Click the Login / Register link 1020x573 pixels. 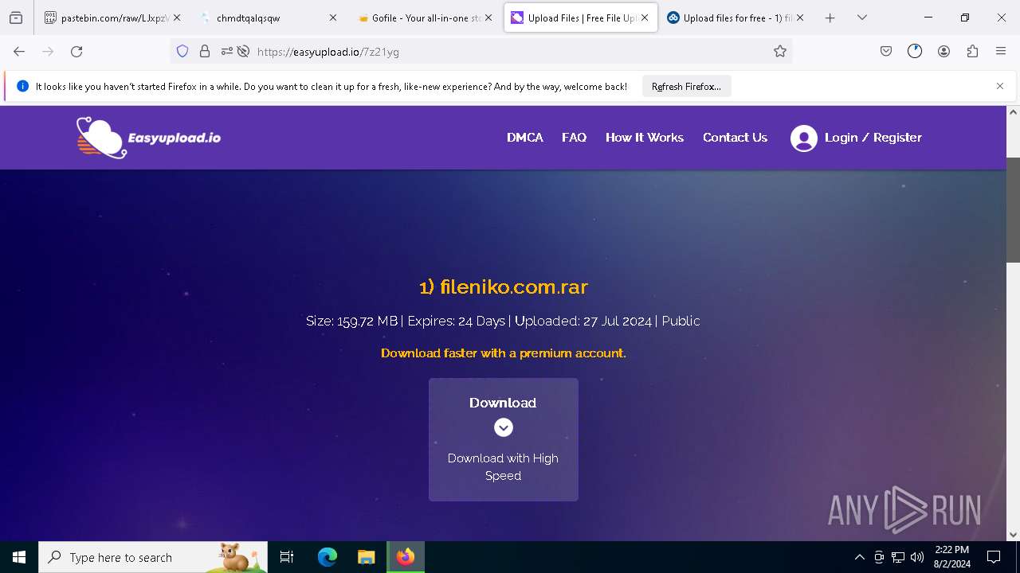coord(873,138)
